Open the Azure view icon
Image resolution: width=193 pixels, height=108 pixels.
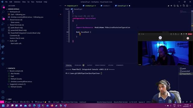(x=3, y=53)
